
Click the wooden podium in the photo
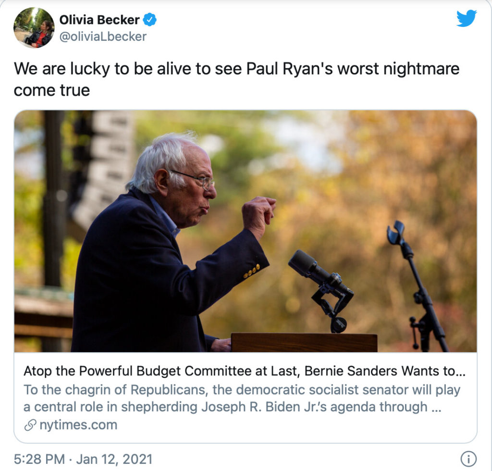click(x=304, y=343)
